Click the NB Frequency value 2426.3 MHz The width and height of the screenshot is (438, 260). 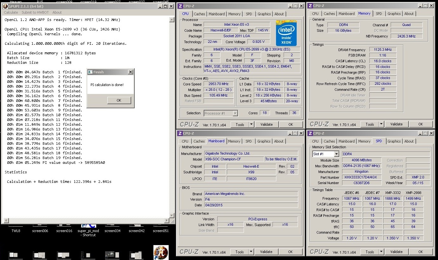pyautogui.click(x=407, y=36)
